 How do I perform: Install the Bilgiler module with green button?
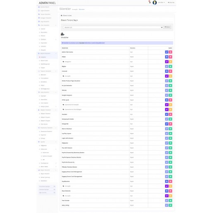(170, 67)
